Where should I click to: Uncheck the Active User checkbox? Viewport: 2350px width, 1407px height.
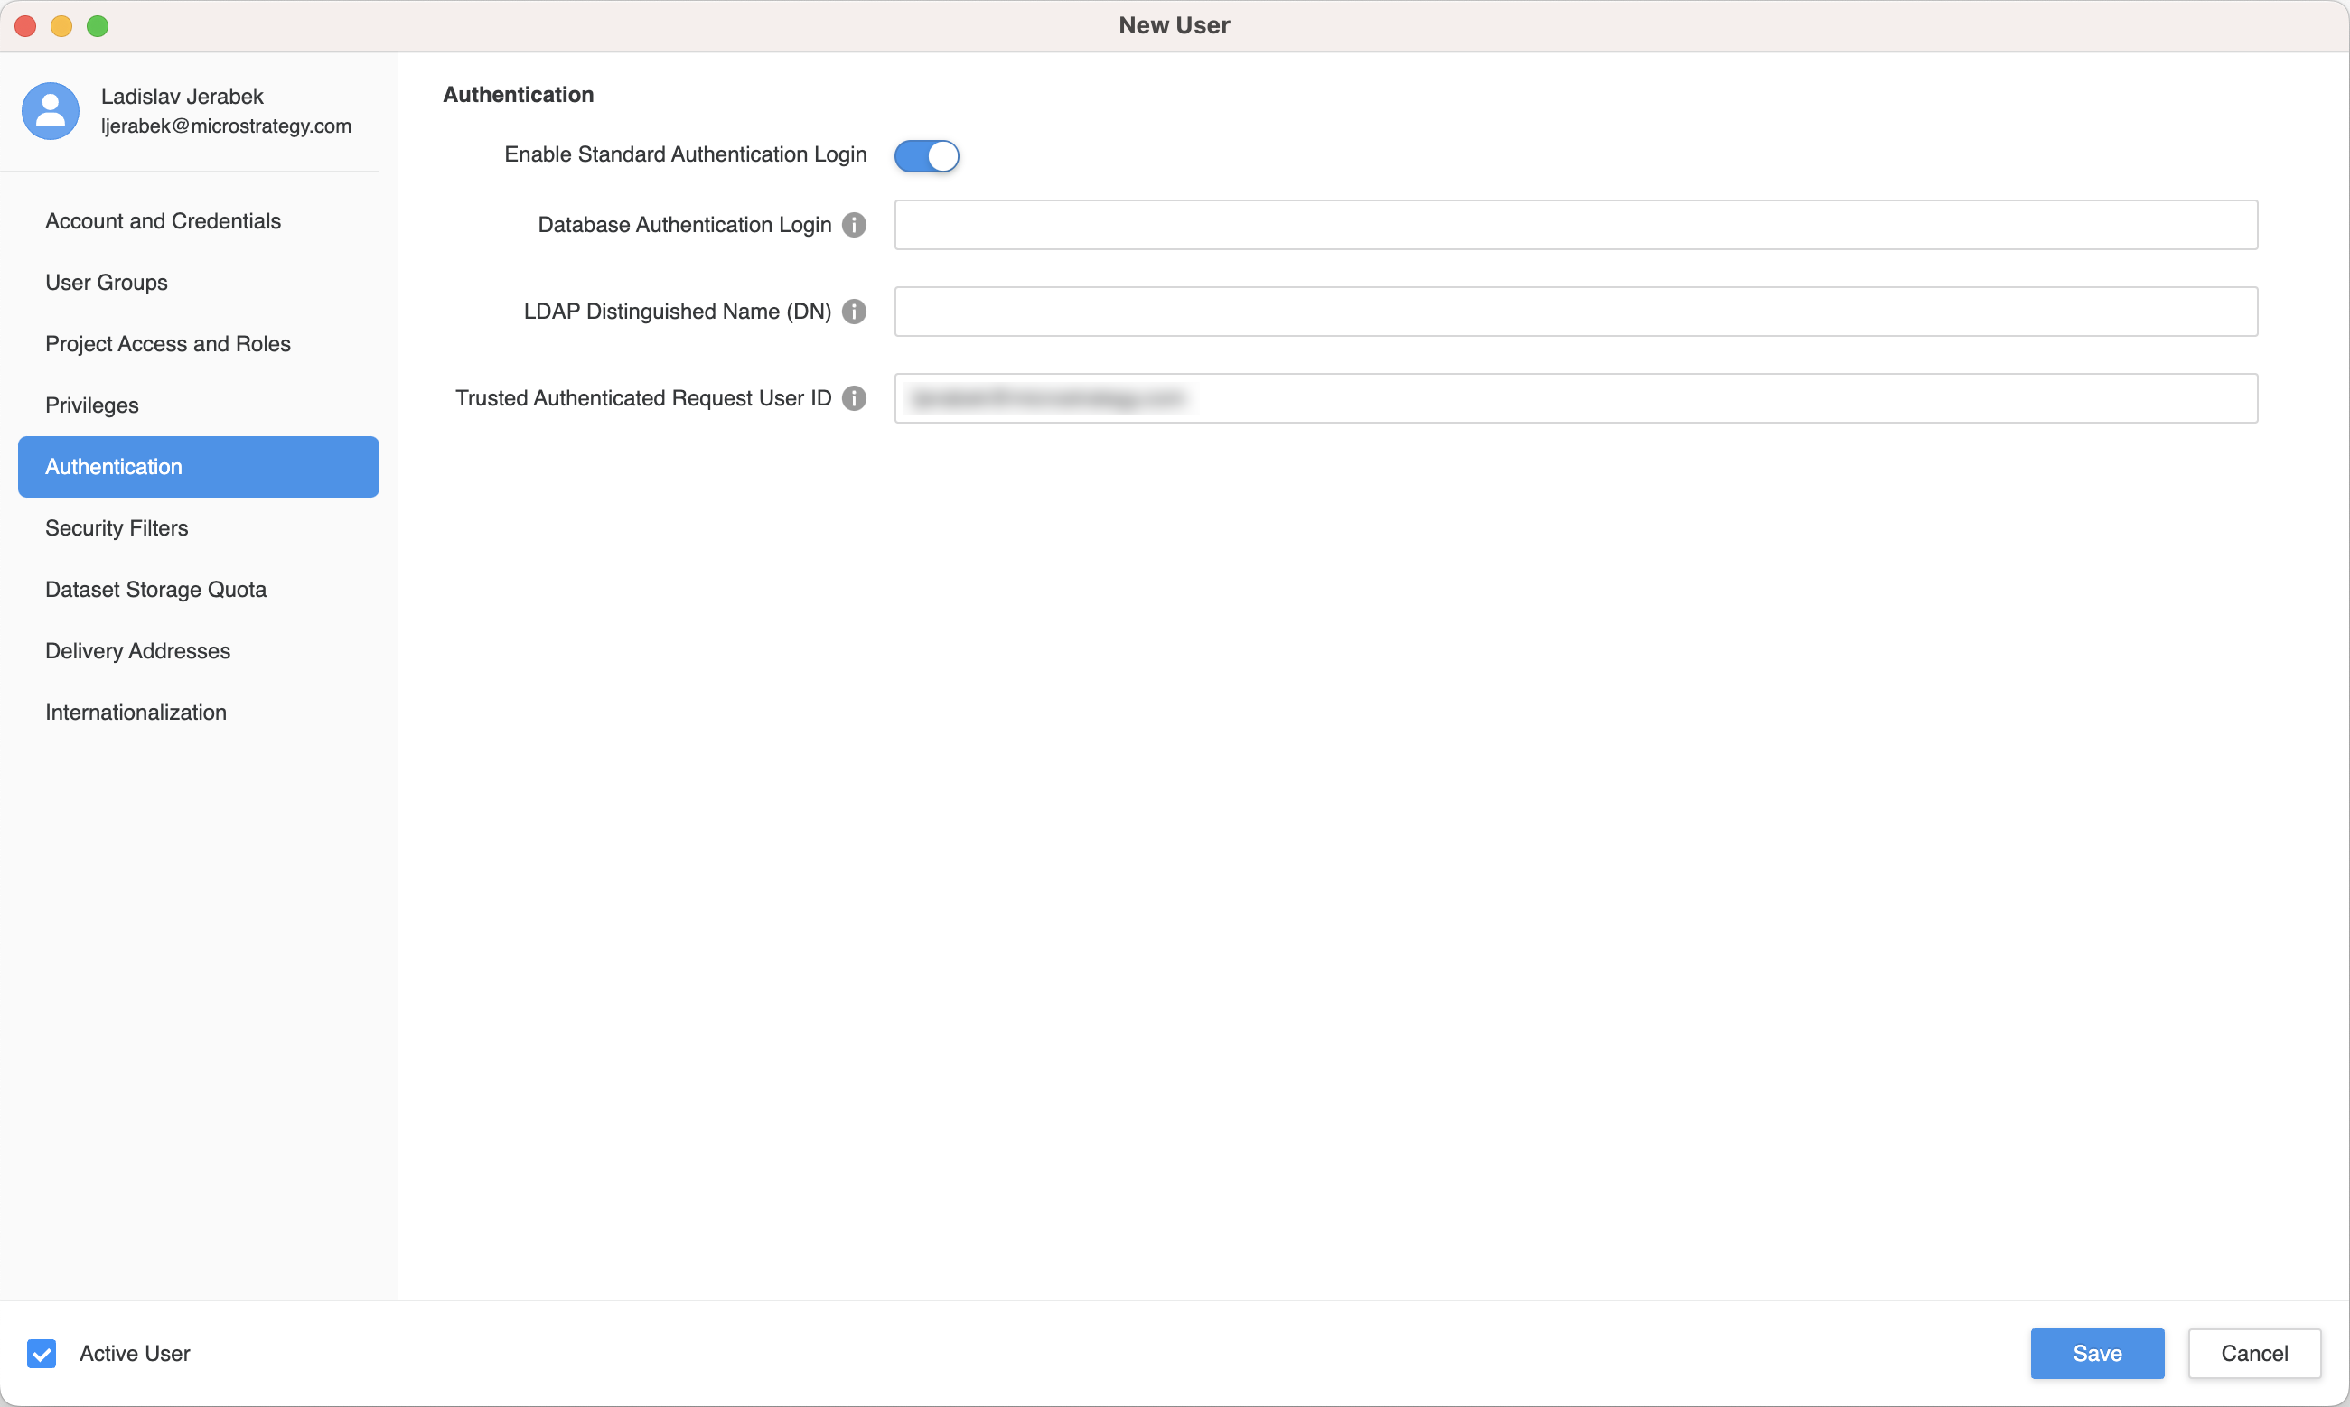[42, 1353]
